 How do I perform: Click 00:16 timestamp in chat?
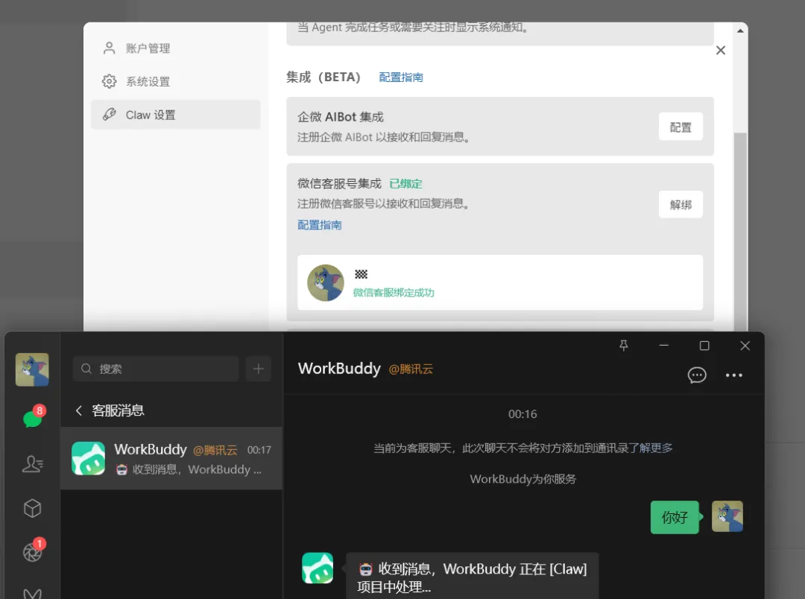pos(523,414)
